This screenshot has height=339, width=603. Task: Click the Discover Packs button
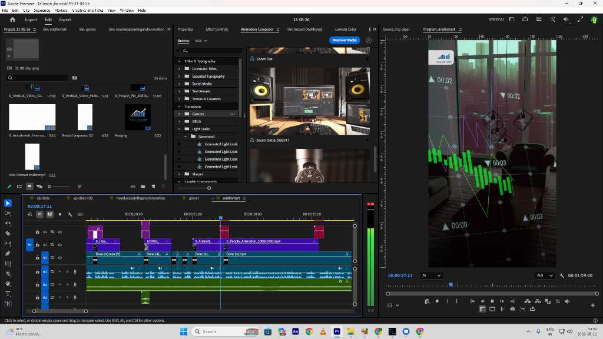click(344, 40)
